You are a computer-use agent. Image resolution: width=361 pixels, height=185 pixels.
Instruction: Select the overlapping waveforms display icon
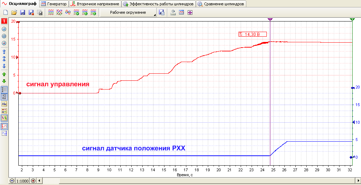pos(59,13)
